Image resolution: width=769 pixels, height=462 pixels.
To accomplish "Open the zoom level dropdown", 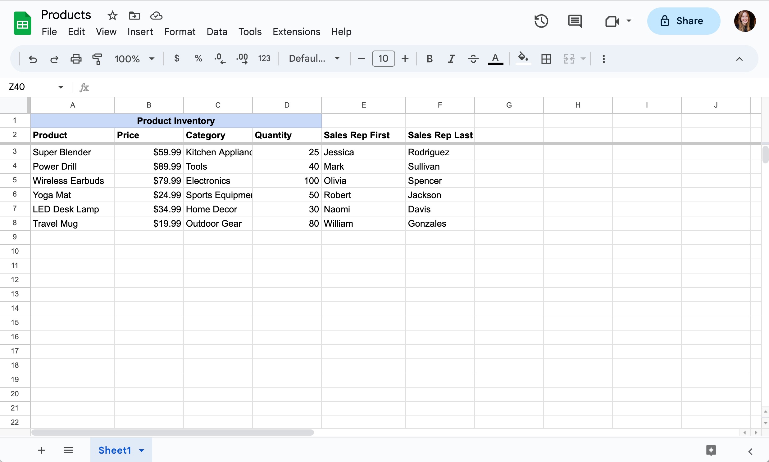I will (134, 59).
